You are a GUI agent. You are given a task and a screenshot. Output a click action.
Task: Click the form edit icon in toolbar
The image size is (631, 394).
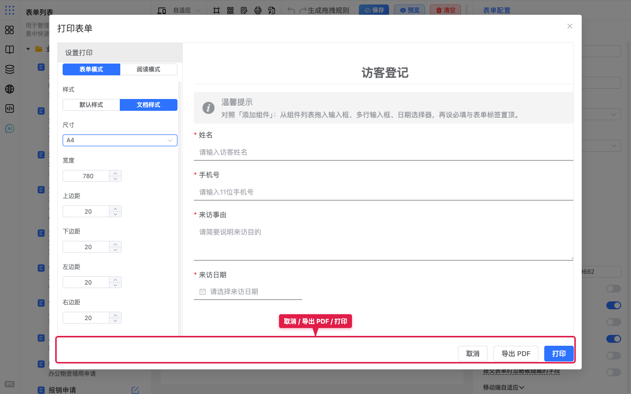[244, 10]
